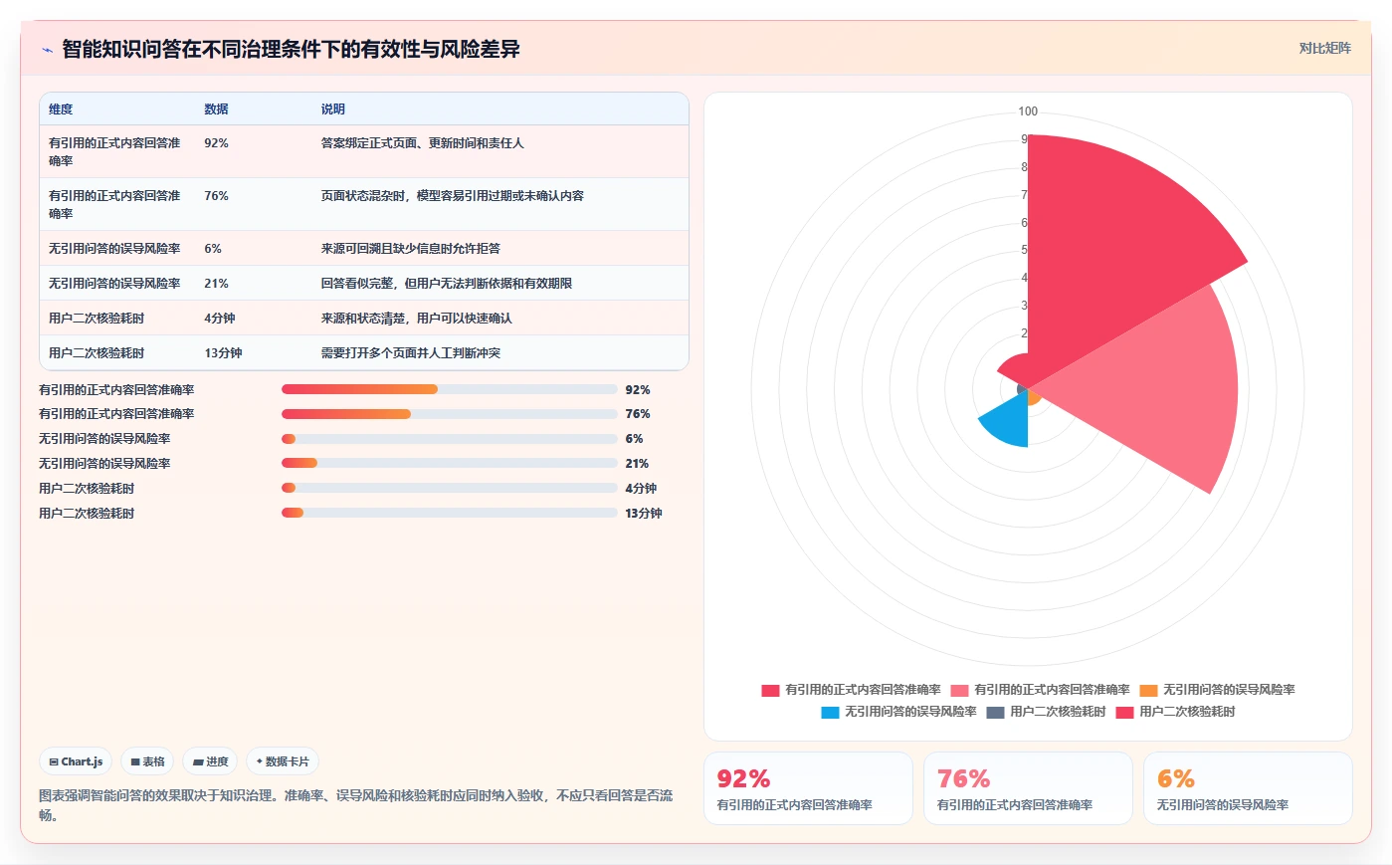Select the 76% value in the table
1392x865 pixels.
[x=216, y=196]
